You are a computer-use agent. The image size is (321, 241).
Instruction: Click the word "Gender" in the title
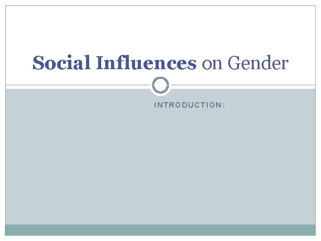point(258,63)
